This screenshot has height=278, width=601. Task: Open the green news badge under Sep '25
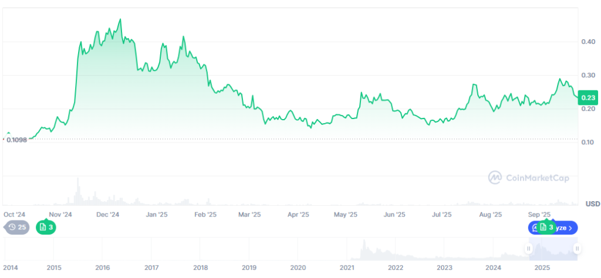coord(546,227)
